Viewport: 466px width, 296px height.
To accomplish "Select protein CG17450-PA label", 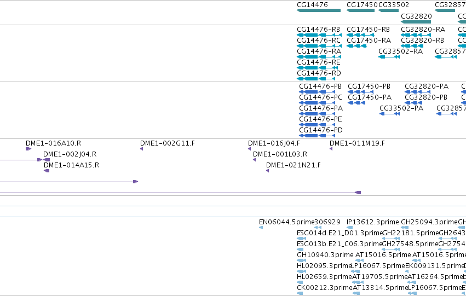I will click(370, 97).
